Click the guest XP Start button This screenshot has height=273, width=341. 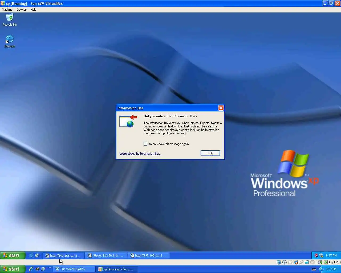tap(13, 255)
